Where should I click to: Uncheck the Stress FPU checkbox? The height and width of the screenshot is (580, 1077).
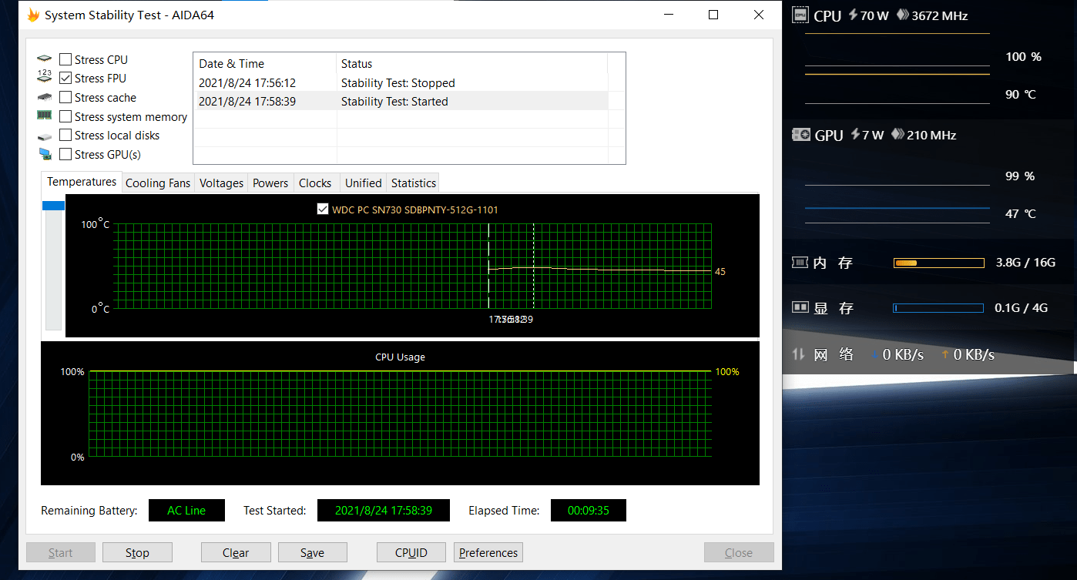(x=65, y=78)
